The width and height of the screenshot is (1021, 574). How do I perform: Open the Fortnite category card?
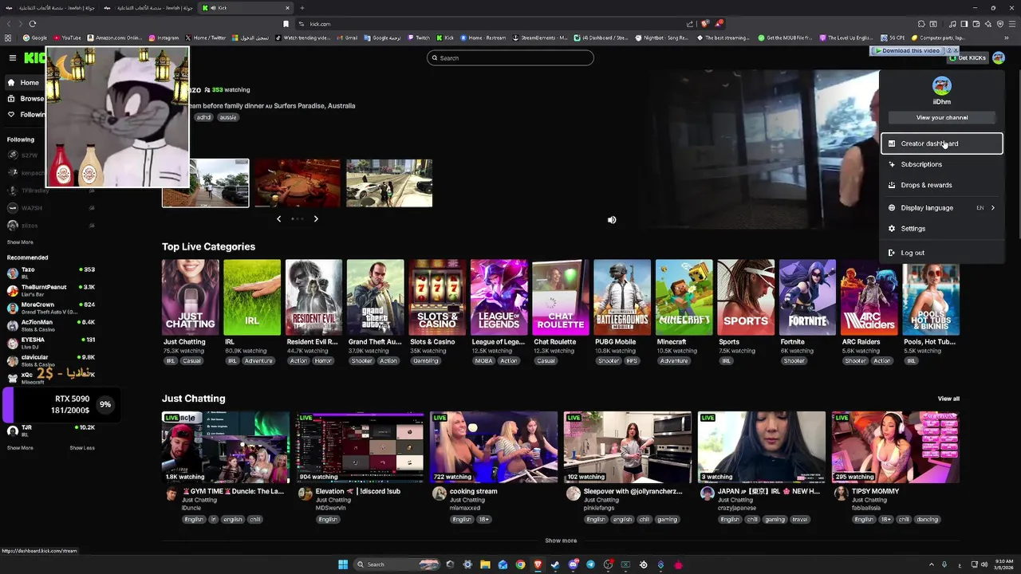pyautogui.click(x=807, y=297)
